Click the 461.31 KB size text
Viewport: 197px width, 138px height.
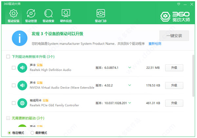point(153,103)
